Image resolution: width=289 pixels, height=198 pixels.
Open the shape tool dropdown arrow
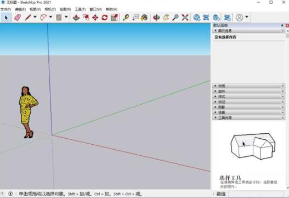66,17
